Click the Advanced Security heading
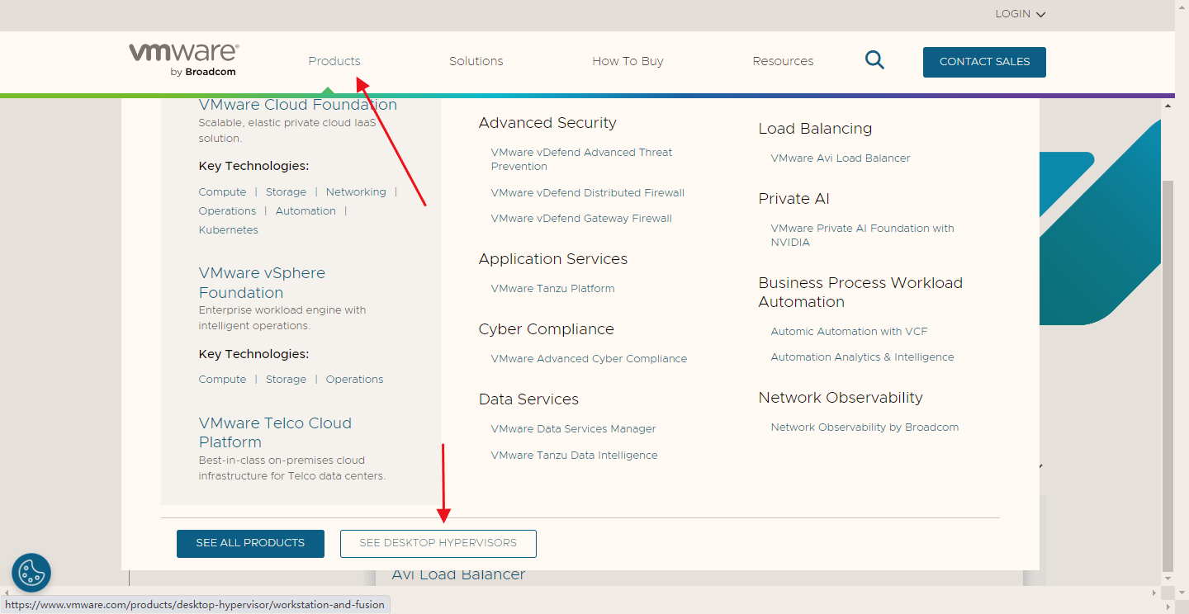Screen dimensions: 1189x614 [x=547, y=123]
